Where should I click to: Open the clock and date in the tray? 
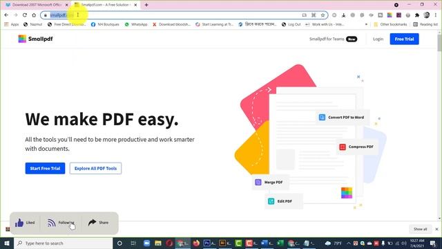coord(417,243)
